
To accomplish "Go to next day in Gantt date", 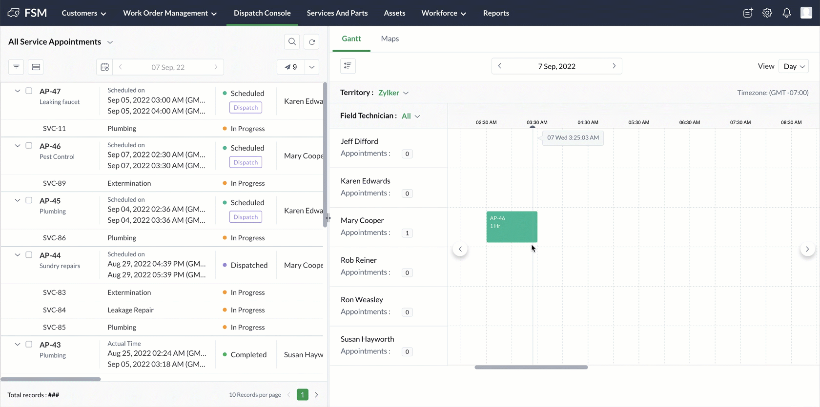I will coord(614,66).
